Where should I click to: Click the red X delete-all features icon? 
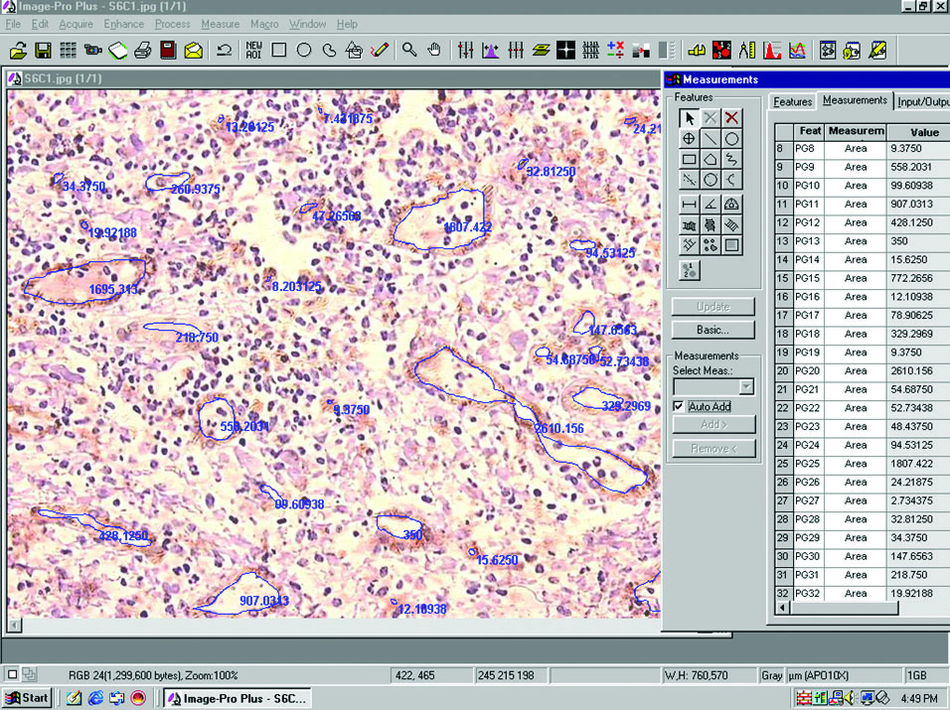[x=731, y=118]
